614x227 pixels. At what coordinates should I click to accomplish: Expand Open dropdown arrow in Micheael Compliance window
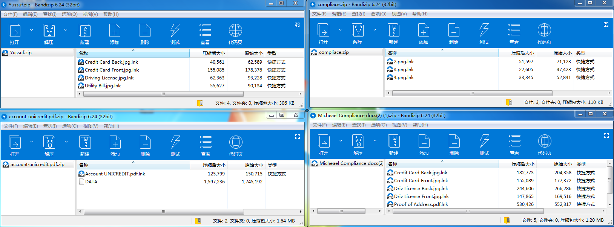coord(341,141)
